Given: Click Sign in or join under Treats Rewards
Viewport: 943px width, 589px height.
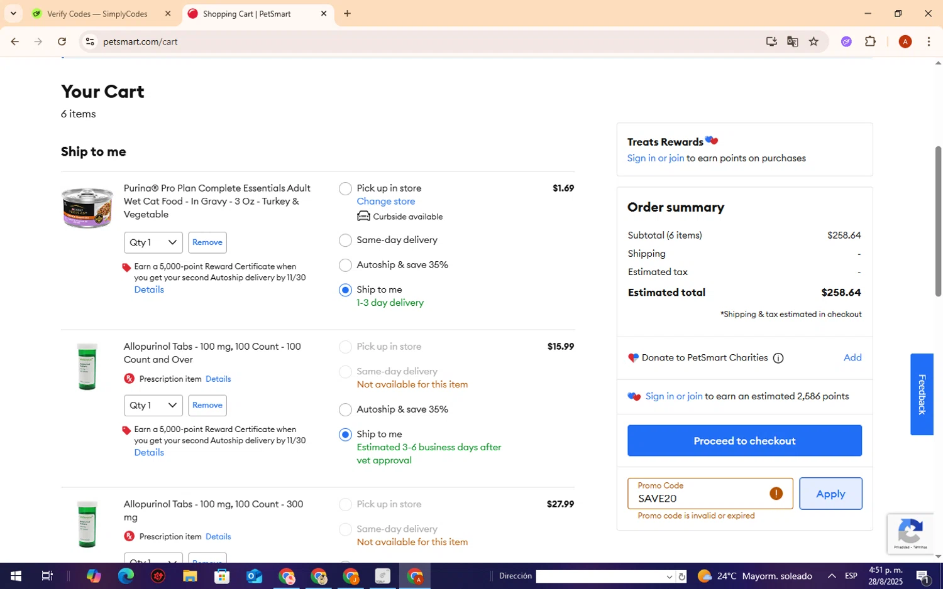Looking at the screenshot, I should point(656,158).
